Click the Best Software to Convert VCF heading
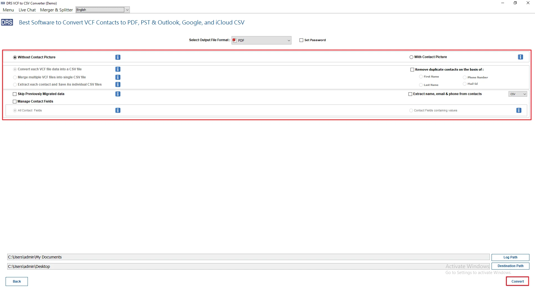Image resolution: width=535 pixels, height=289 pixels. [x=132, y=22]
